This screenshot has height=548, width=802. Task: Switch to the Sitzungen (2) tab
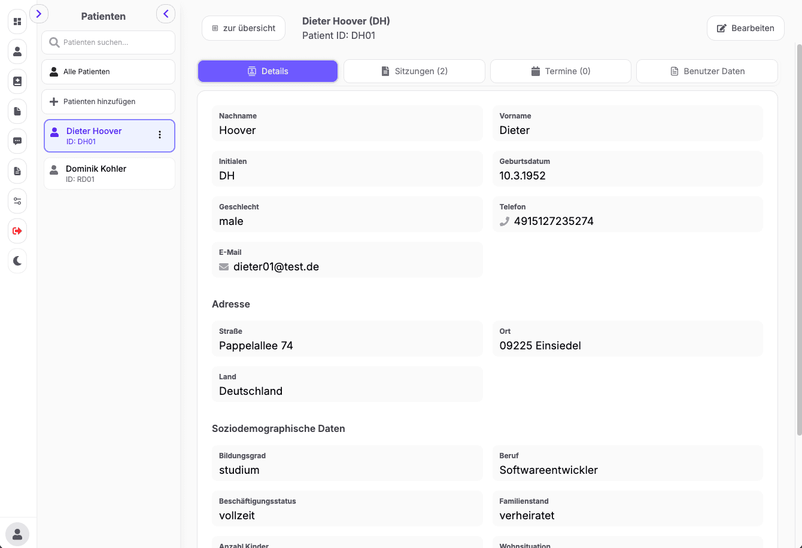click(x=414, y=71)
